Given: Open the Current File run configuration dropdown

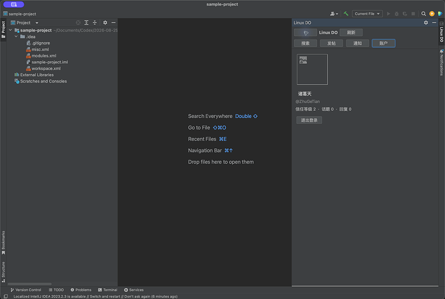Looking at the screenshot, I should [367, 14].
